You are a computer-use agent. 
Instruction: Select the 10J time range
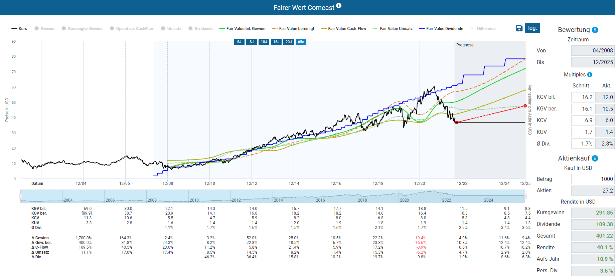(x=264, y=42)
